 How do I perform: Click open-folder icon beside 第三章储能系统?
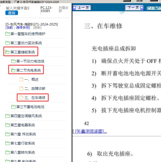[8, 52]
